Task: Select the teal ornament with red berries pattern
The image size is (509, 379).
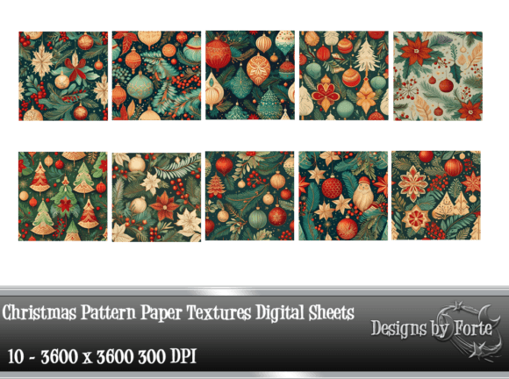Action: pos(156,75)
